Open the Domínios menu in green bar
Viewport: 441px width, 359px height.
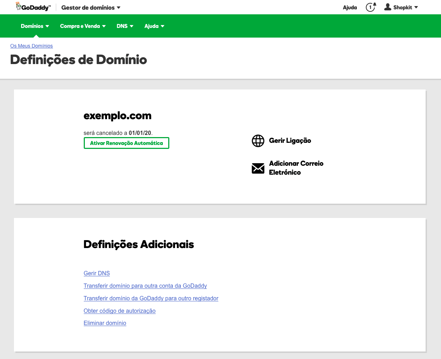[x=35, y=26]
